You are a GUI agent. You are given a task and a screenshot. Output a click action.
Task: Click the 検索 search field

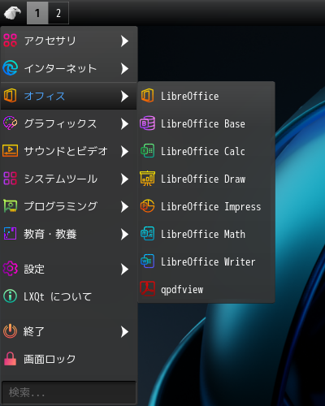(69, 392)
